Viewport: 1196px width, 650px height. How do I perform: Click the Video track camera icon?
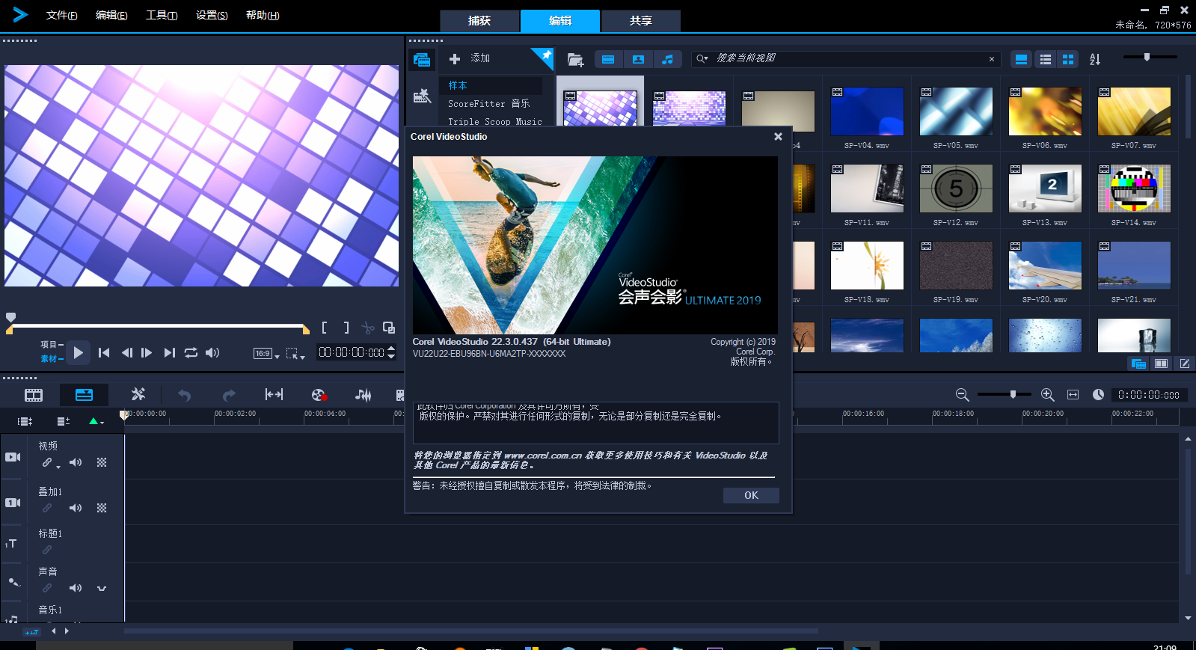[13, 456]
